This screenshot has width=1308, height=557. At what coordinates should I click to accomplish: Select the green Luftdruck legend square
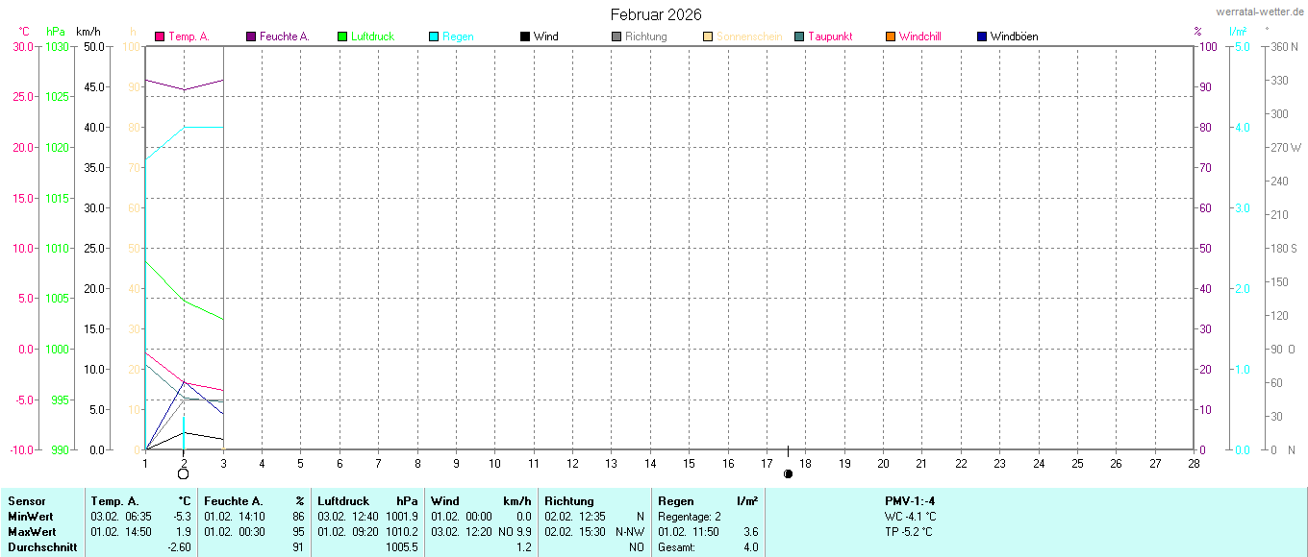pyautogui.click(x=342, y=36)
